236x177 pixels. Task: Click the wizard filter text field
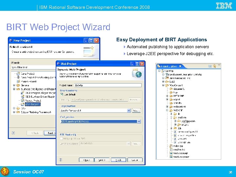33,67
